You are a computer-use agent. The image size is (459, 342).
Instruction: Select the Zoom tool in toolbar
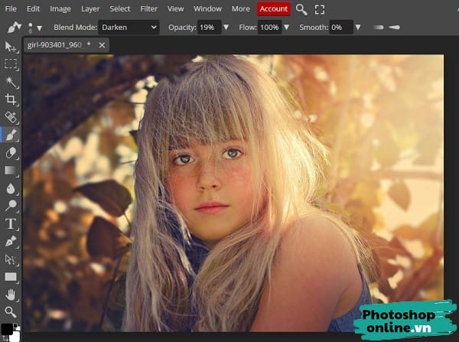tap(11, 311)
